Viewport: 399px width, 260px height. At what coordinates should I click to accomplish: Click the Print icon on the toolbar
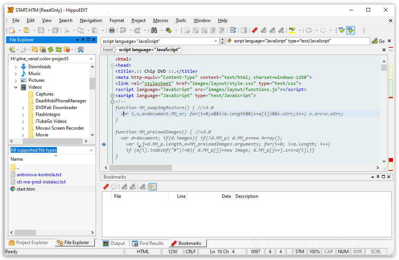[112, 30]
